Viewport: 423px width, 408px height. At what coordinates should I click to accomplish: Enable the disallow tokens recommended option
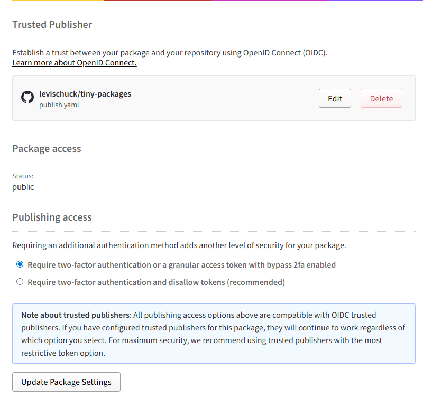point(20,282)
